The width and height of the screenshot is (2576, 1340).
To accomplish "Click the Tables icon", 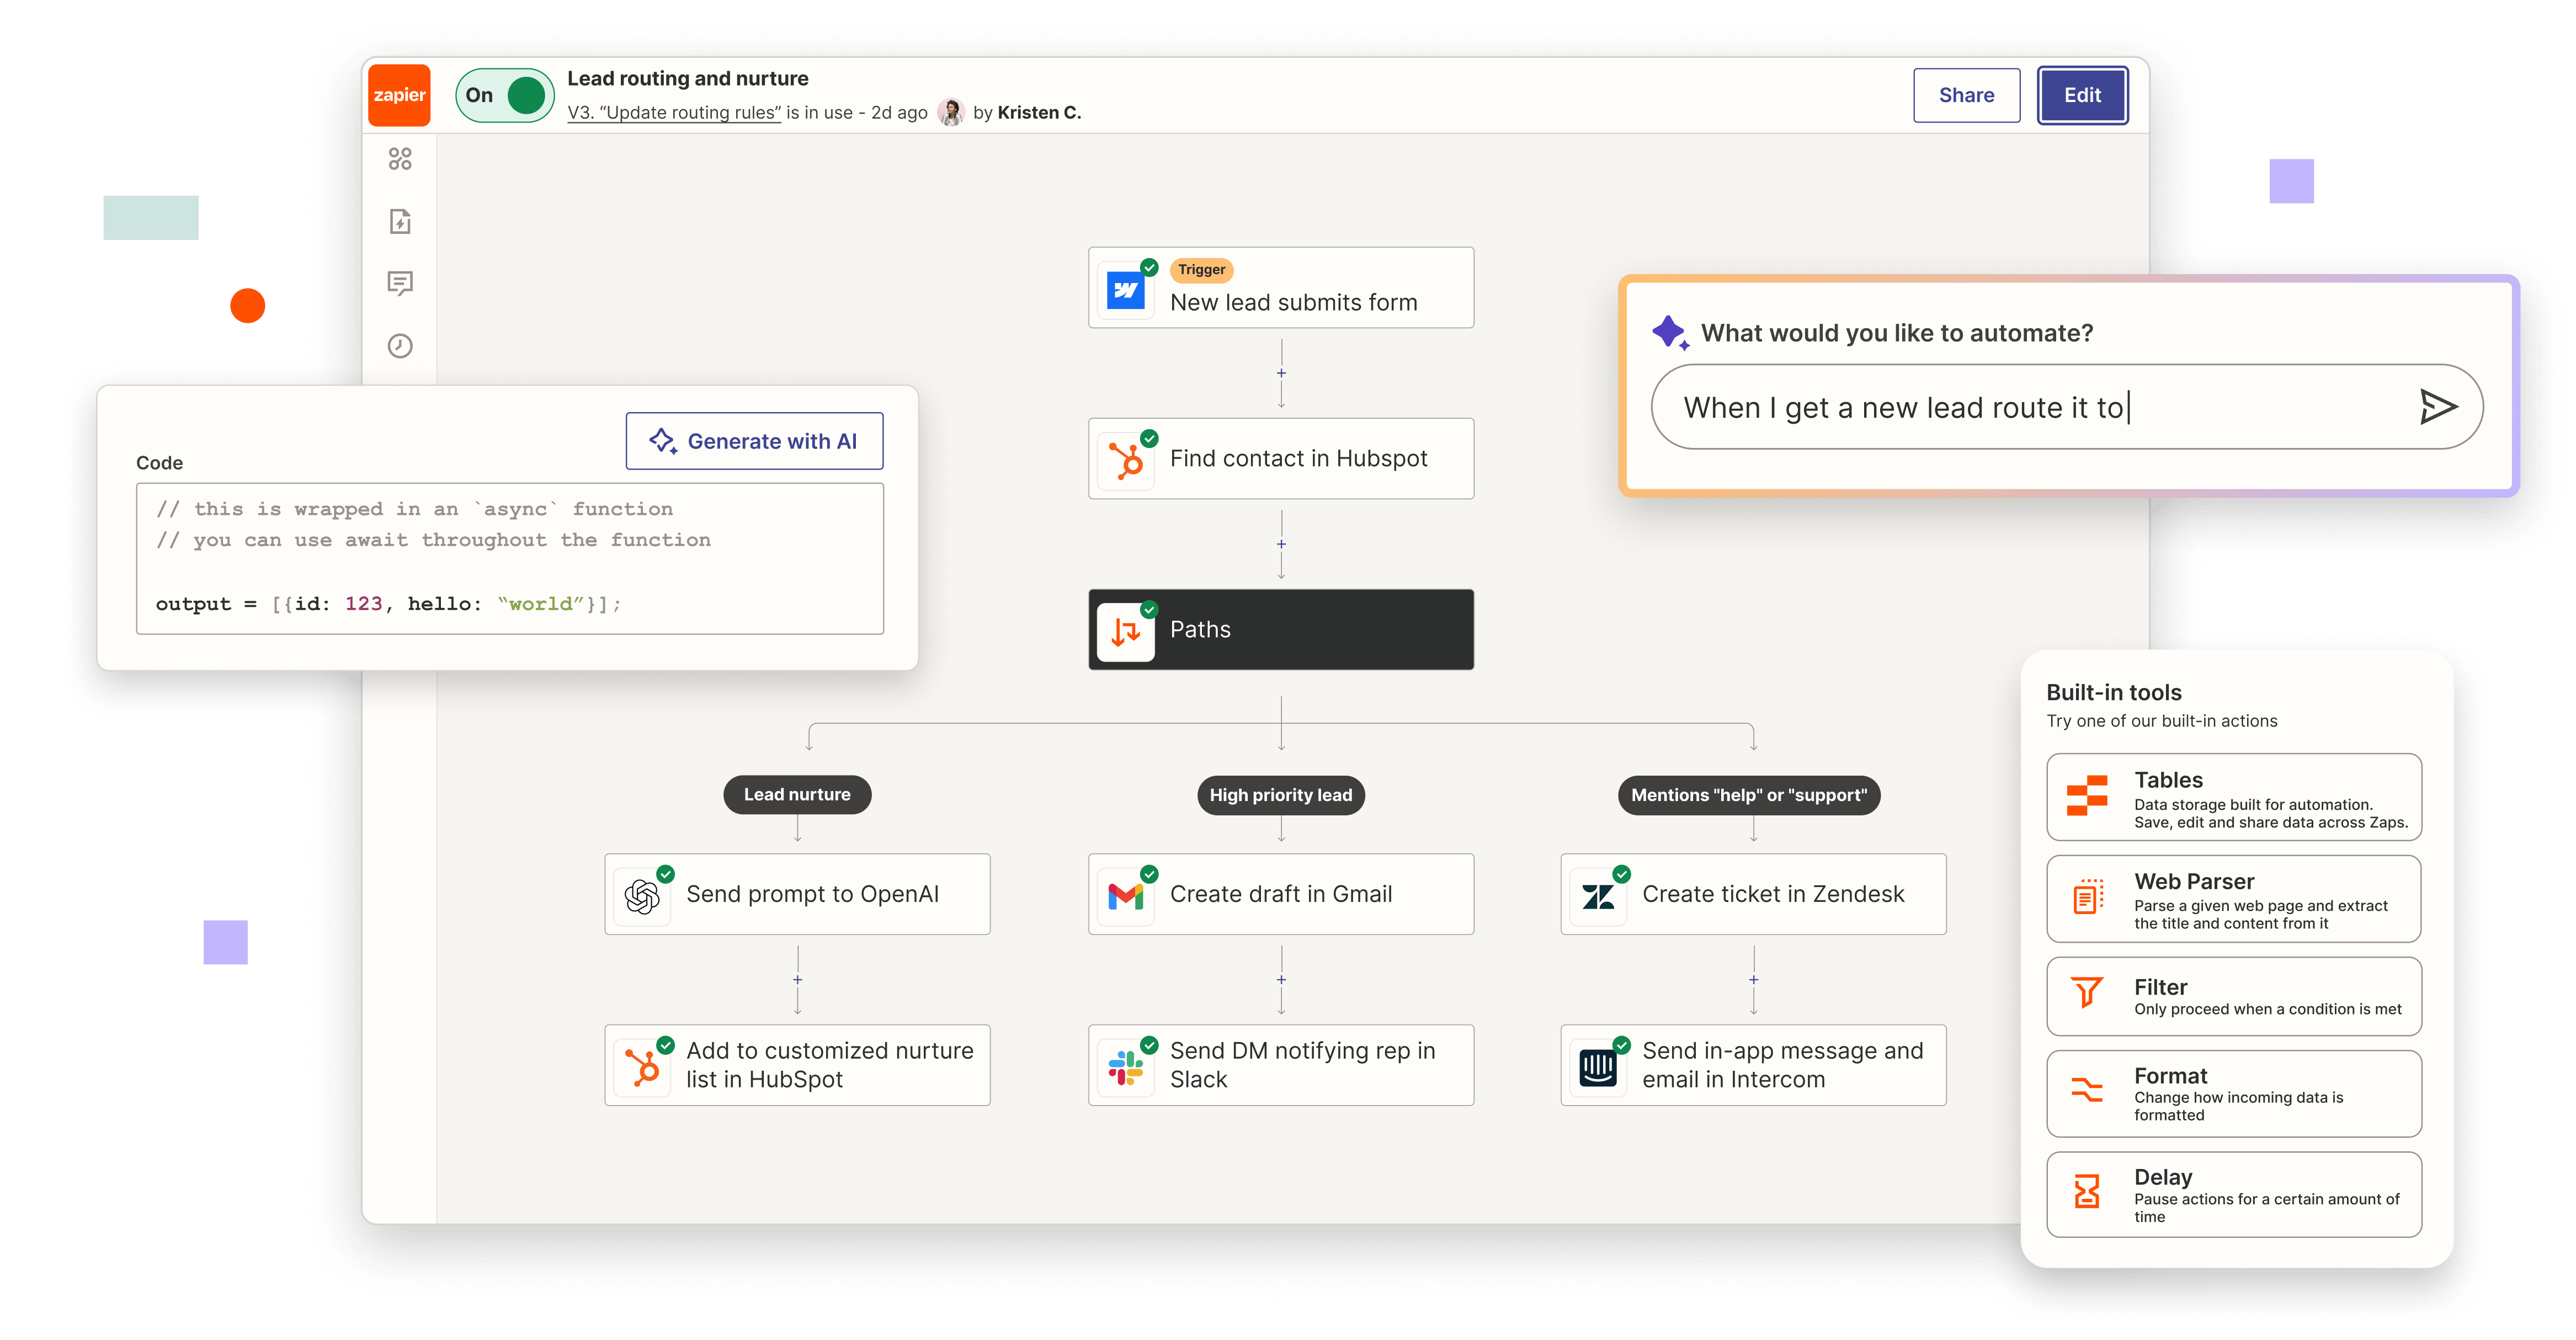I will click(x=2087, y=796).
